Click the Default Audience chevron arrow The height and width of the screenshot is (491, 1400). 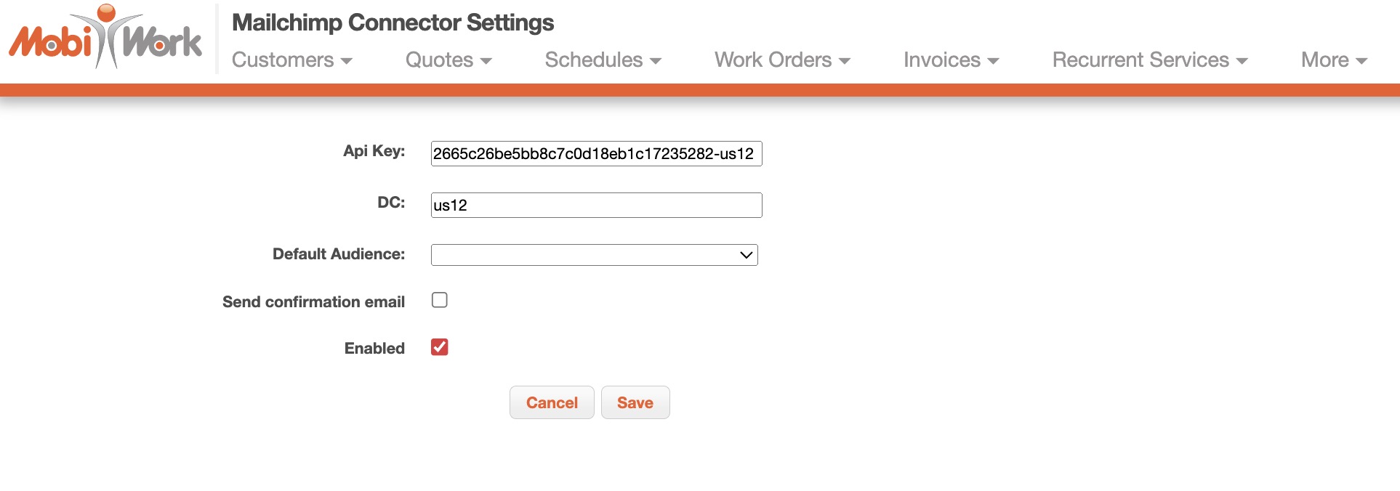tap(746, 255)
